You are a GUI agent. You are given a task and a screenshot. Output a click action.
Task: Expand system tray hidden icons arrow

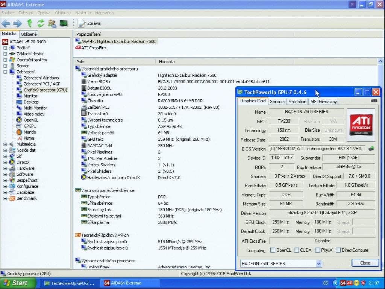335,283
